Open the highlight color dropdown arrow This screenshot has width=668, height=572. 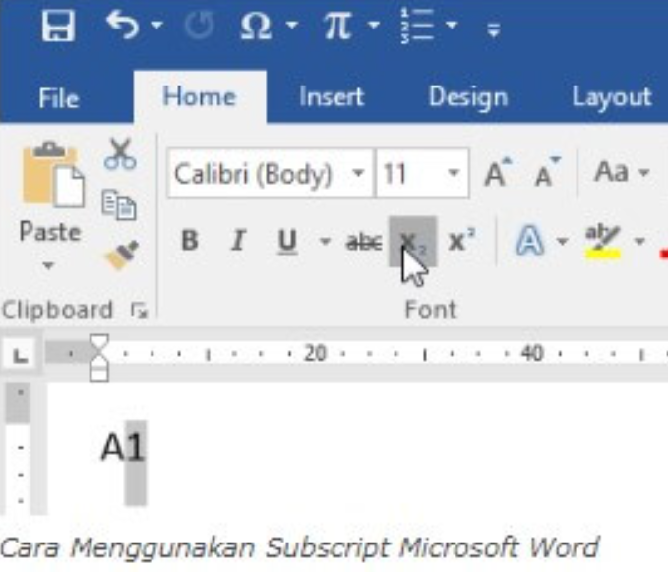pyautogui.click(x=639, y=242)
